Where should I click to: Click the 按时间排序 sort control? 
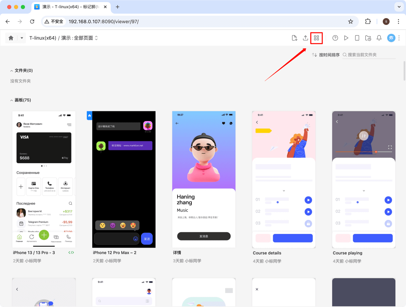pos(326,54)
